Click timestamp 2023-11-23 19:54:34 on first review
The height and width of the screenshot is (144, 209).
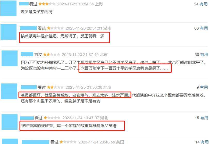[x=76, y=4]
